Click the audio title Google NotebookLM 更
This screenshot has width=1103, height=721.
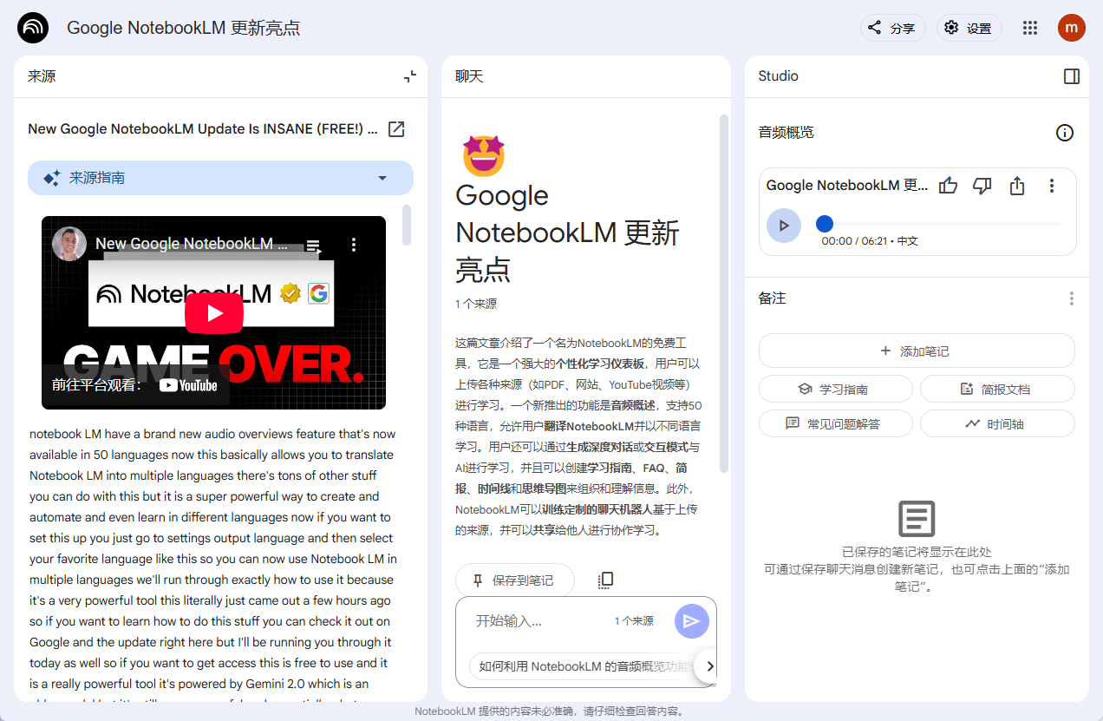(847, 186)
